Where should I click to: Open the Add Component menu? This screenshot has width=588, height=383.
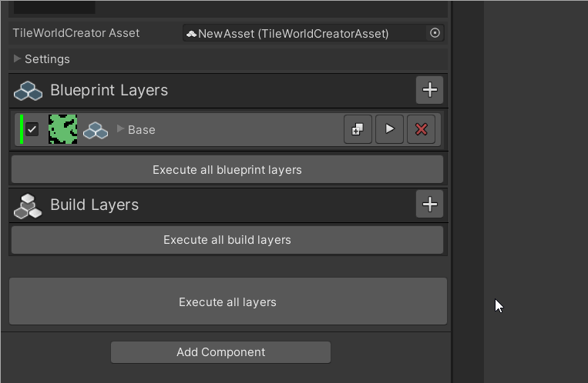(x=220, y=352)
